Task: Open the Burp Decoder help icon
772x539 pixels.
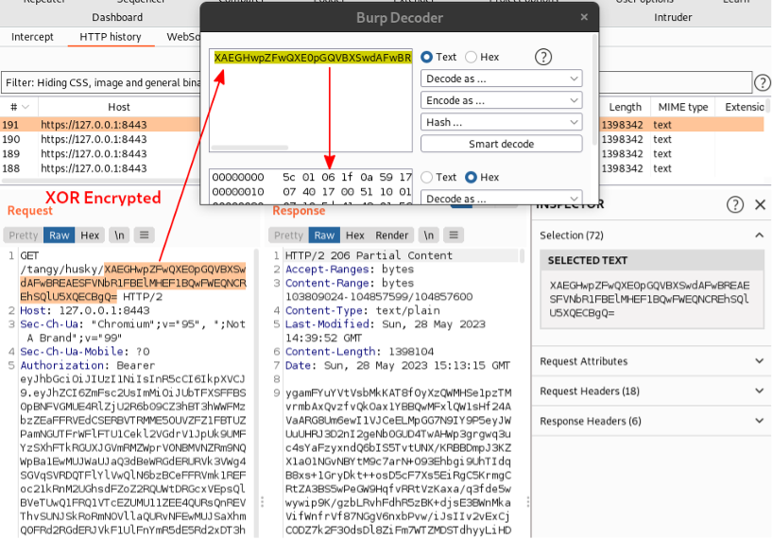Action: 543,57
